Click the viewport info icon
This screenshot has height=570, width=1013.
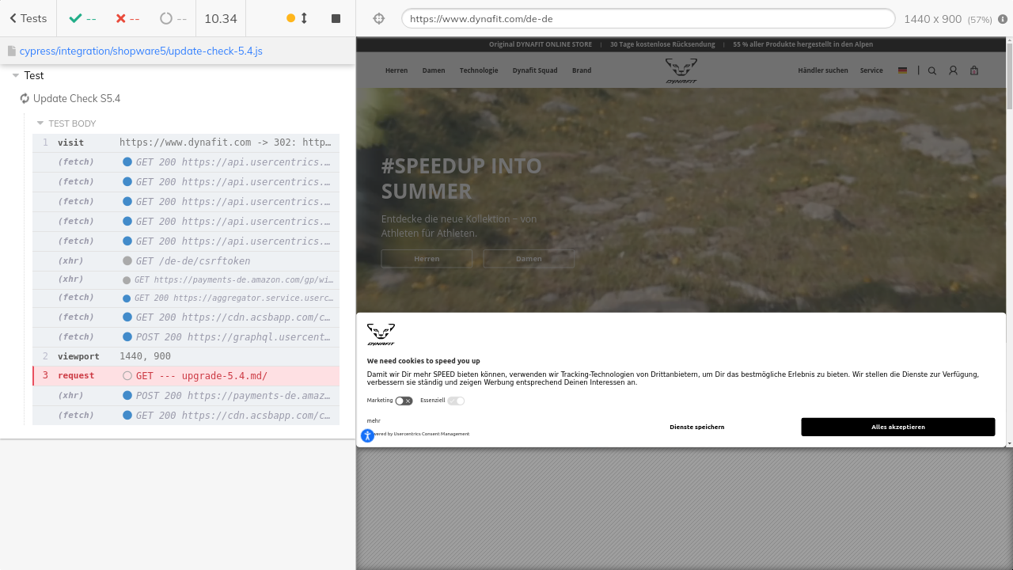coord(1003,19)
